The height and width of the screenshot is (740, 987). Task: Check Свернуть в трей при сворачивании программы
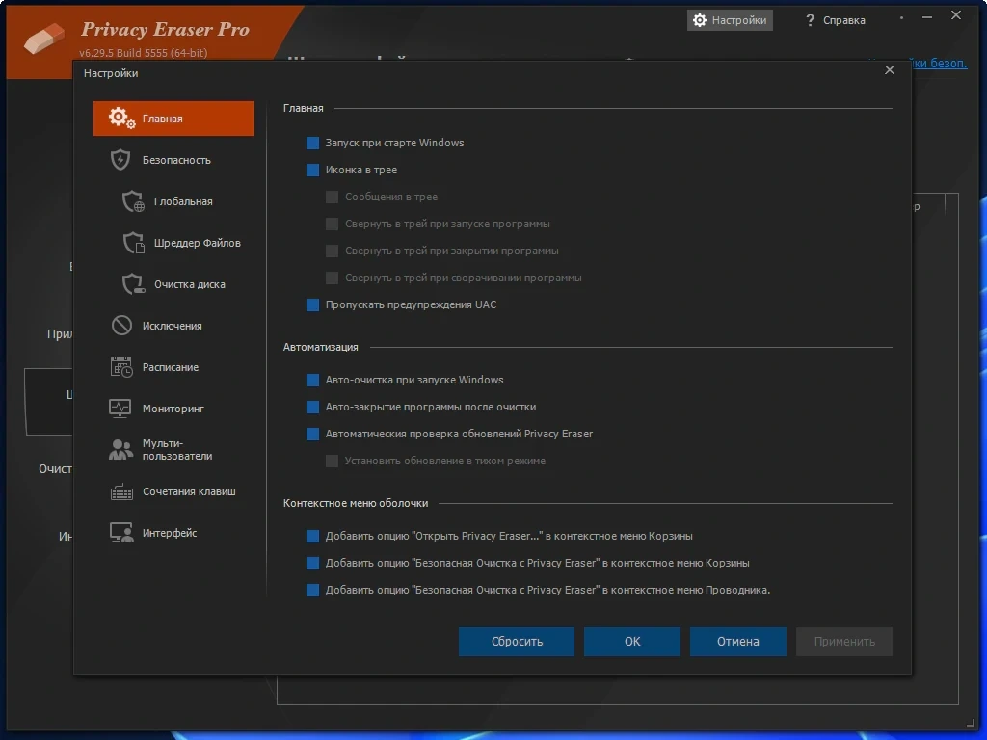(332, 278)
